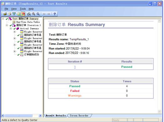Click the Time Zone 中国标准时间 text
Viewport: 164px width, 122px height.
coord(73,44)
